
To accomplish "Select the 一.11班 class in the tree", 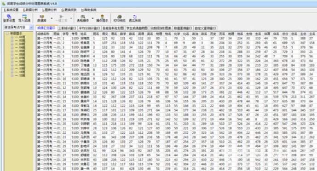I will (x=20, y=72).
